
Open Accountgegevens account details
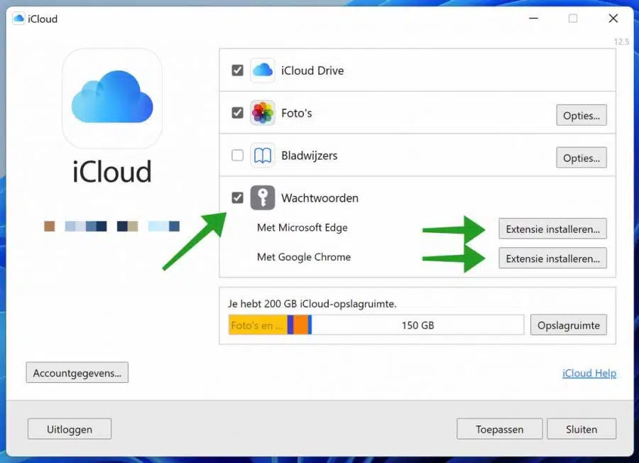[77, 373]
